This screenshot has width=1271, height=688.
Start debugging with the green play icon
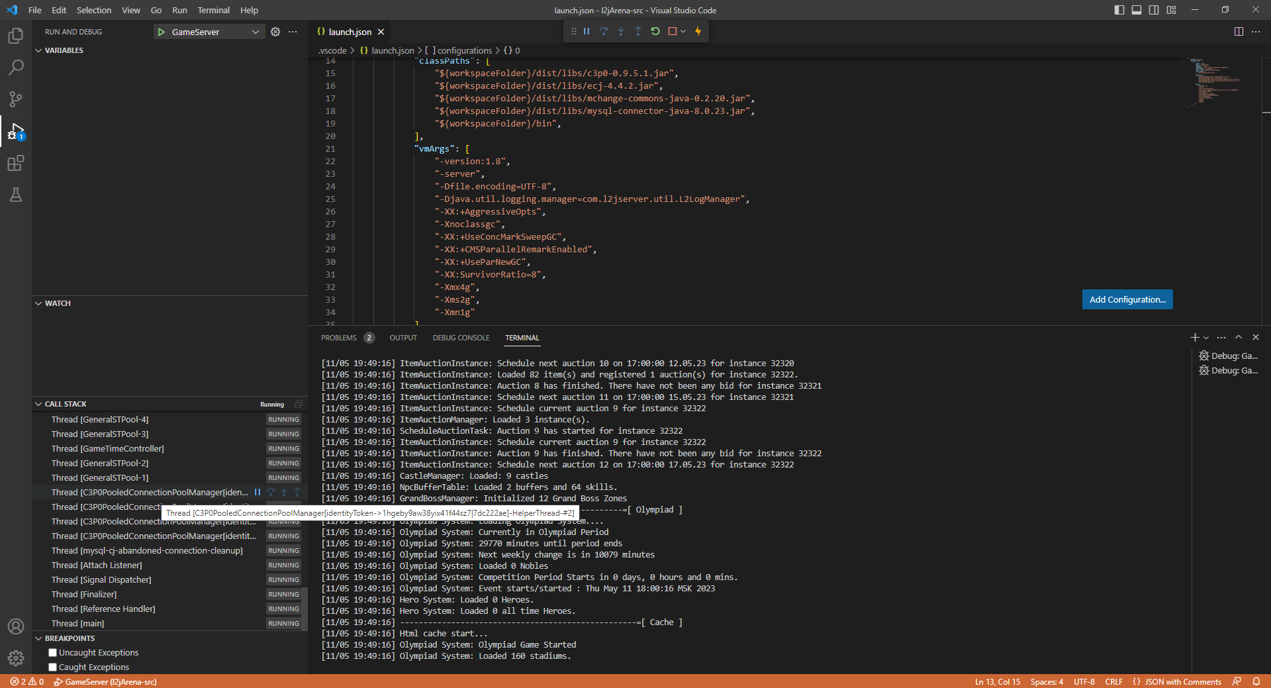161,32
